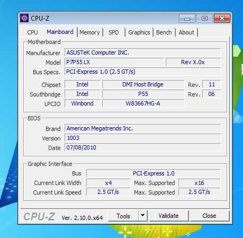Click the American Megatrends Inc. BIOS brand field
The image size is (243, 238).
point(142,128)
